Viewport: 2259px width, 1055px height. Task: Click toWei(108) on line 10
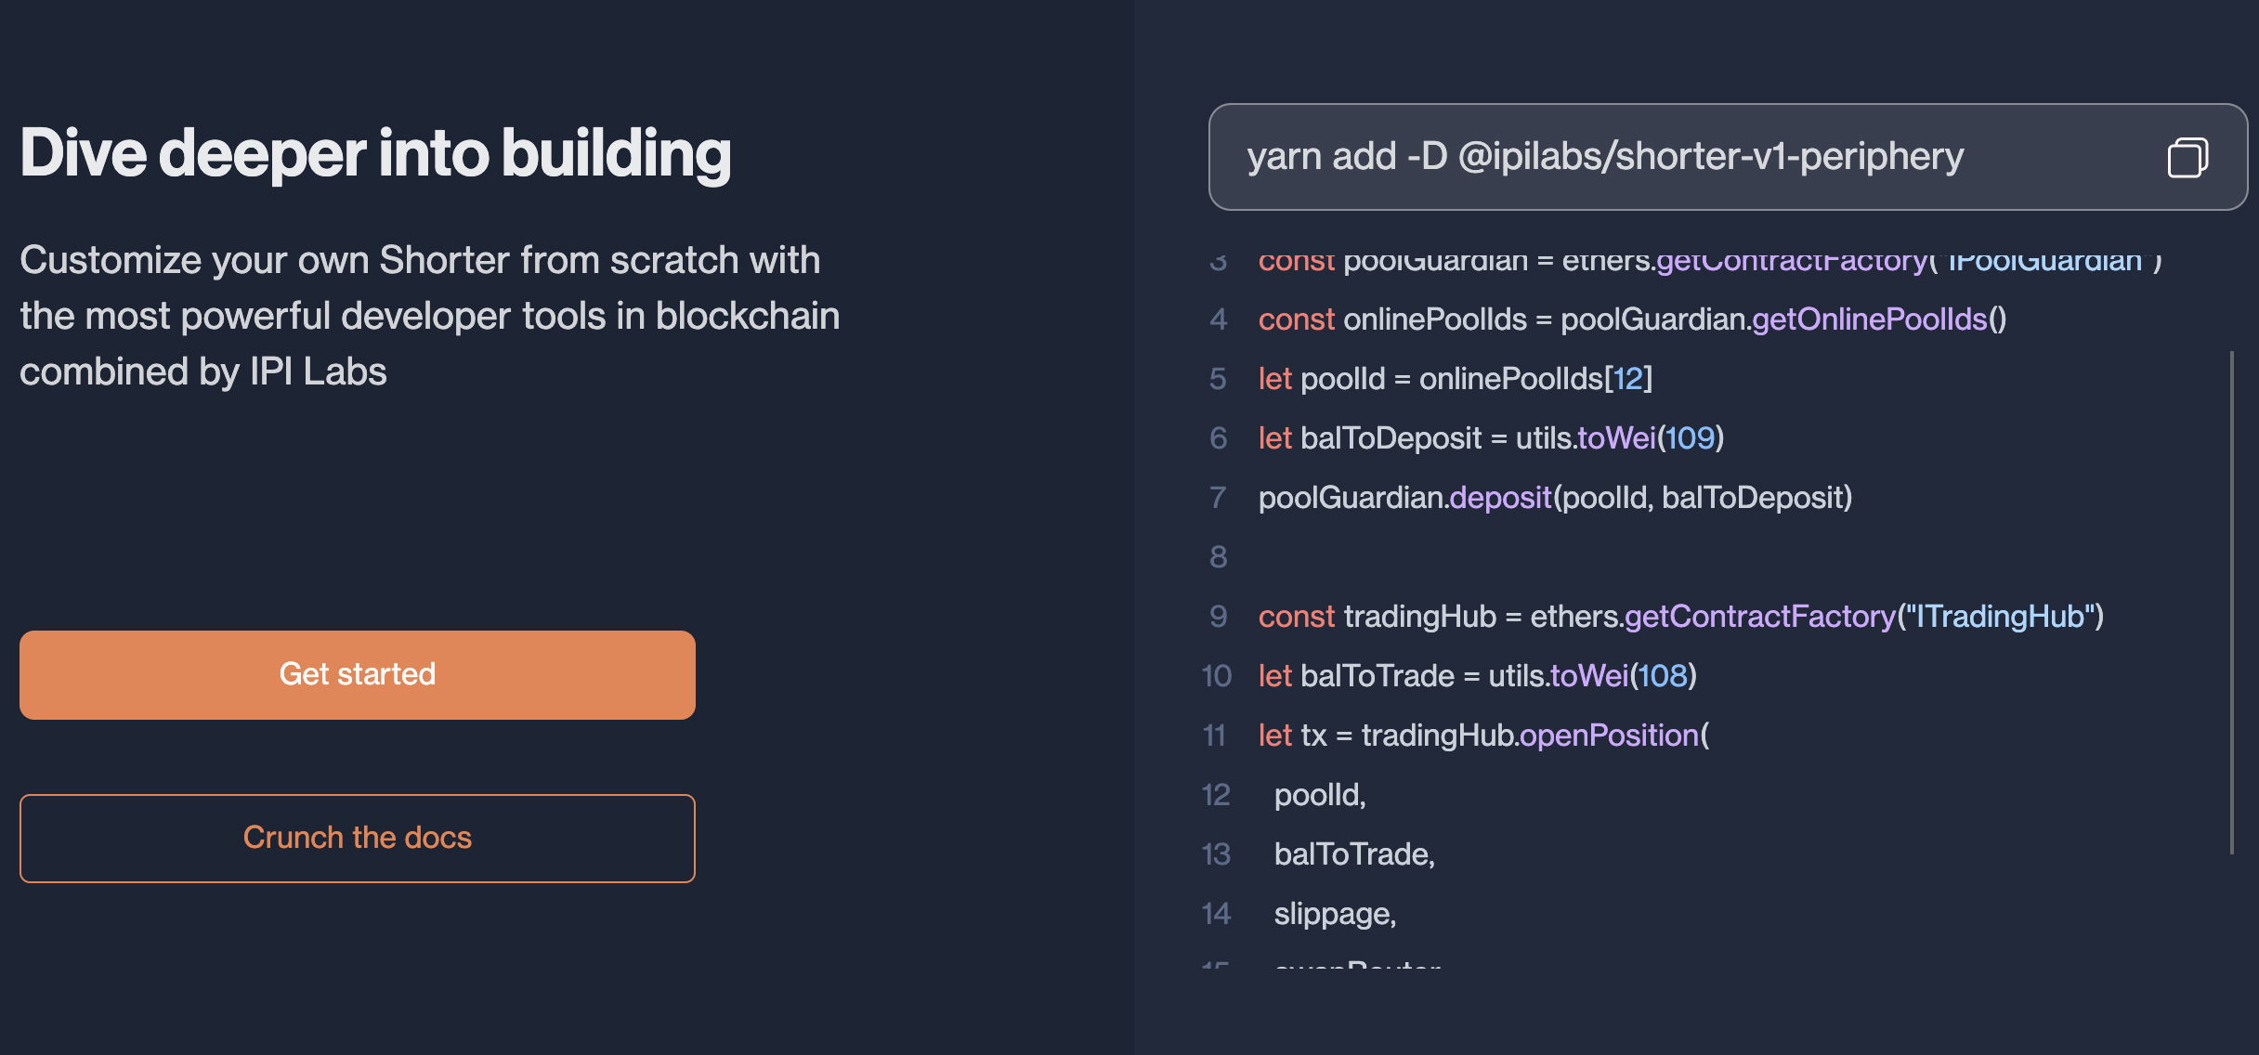point(1624,676)
